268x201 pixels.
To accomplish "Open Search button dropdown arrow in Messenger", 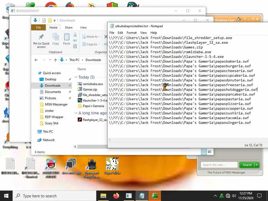I will click(x=256, y=165).
